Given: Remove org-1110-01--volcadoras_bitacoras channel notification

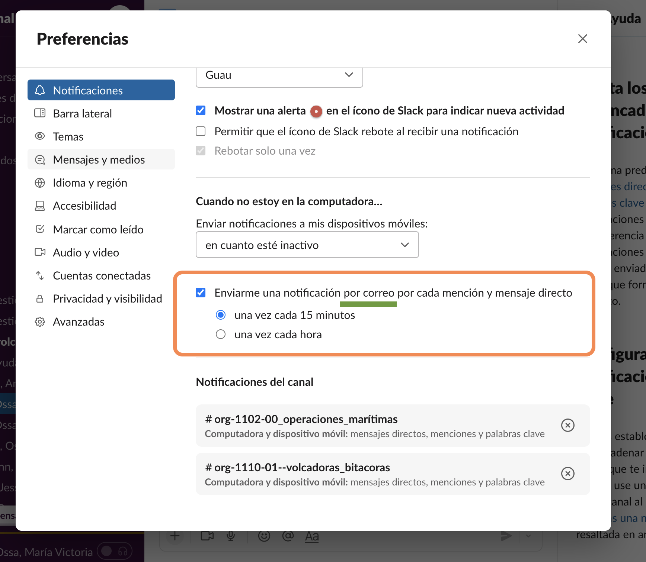Looking at the screenshot, I should click(567, 474).
